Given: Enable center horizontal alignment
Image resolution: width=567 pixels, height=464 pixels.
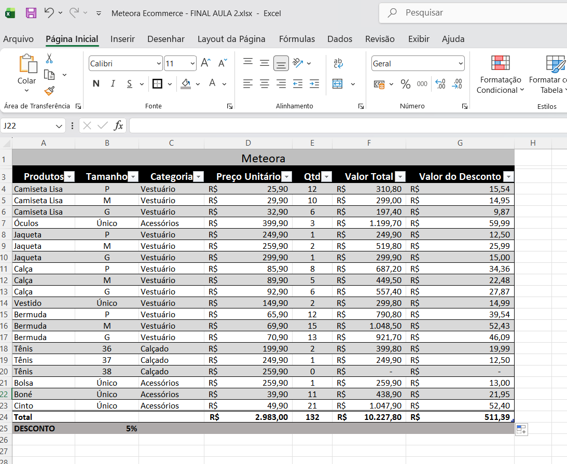Looking at the screenshot, I should (265, 83).
